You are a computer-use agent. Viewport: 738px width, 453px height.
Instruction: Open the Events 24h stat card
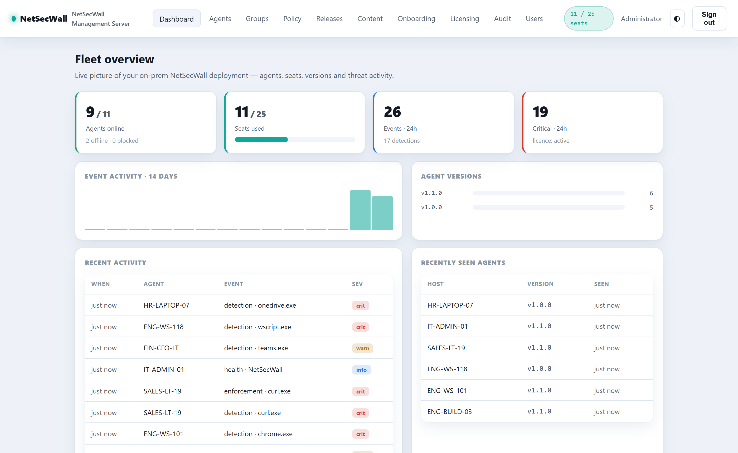coord(443,122)
